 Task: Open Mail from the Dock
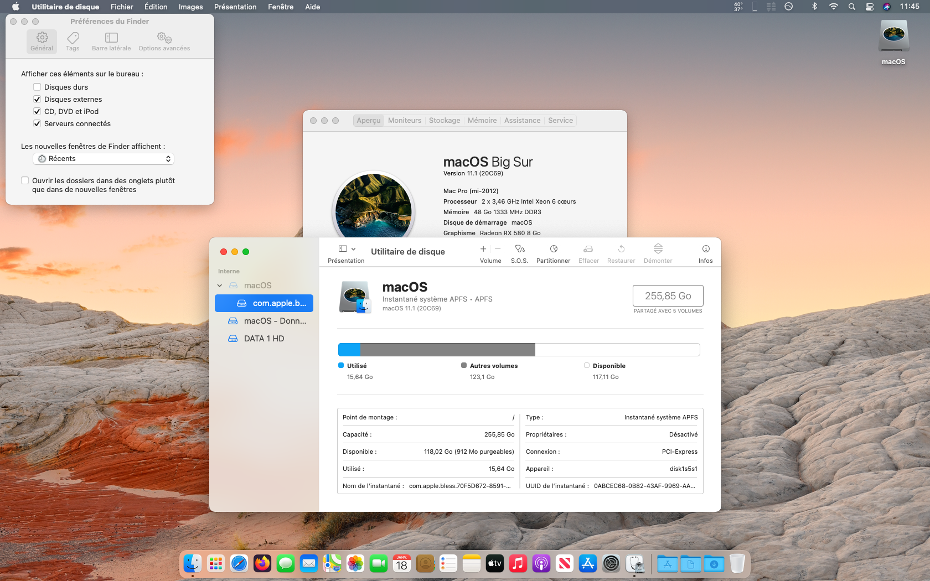coord(309,564)
